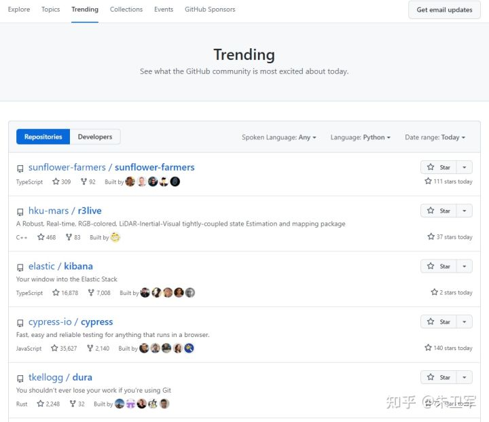This screenshot has height=422, width=489.
Task: View 2,248 stargazers of dura
Action: click(48, 404)
